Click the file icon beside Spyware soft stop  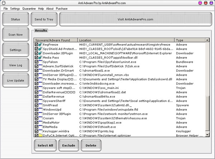click(40, 88)
